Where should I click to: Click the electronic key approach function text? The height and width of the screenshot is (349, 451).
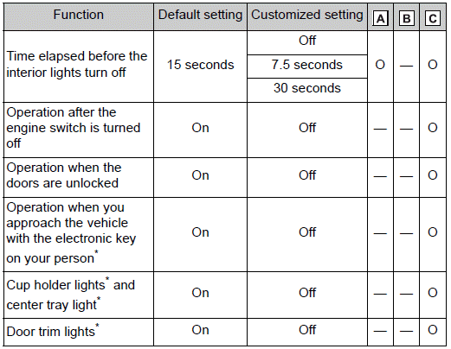pos(71,232)
